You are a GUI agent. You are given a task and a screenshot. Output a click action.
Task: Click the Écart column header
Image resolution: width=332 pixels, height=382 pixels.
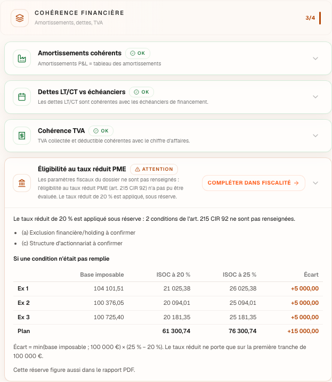(311, 275)
